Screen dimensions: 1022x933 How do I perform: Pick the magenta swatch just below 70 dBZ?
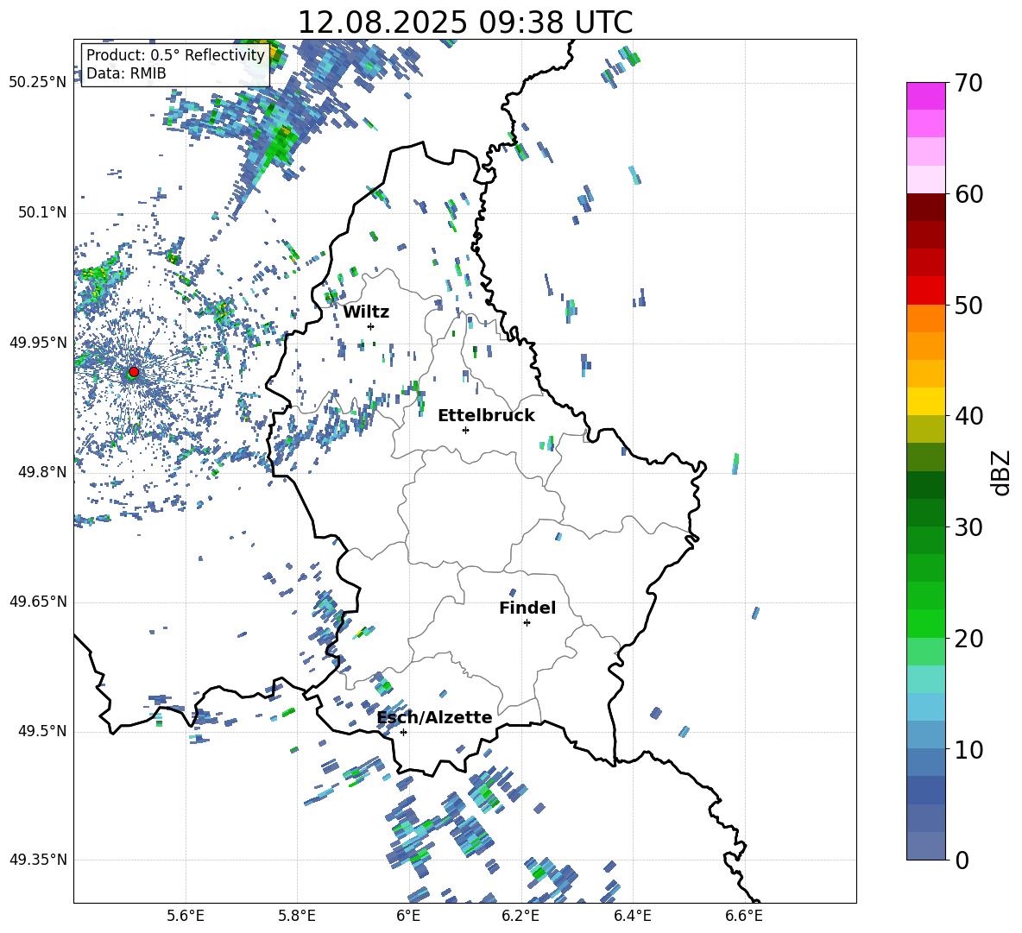(925, 96)
